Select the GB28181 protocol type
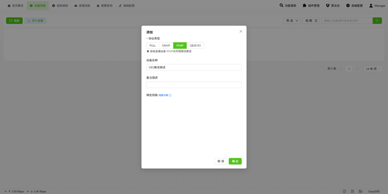This screenshot has height=194, width=388. pyautogui.click(x=195, y=45)
